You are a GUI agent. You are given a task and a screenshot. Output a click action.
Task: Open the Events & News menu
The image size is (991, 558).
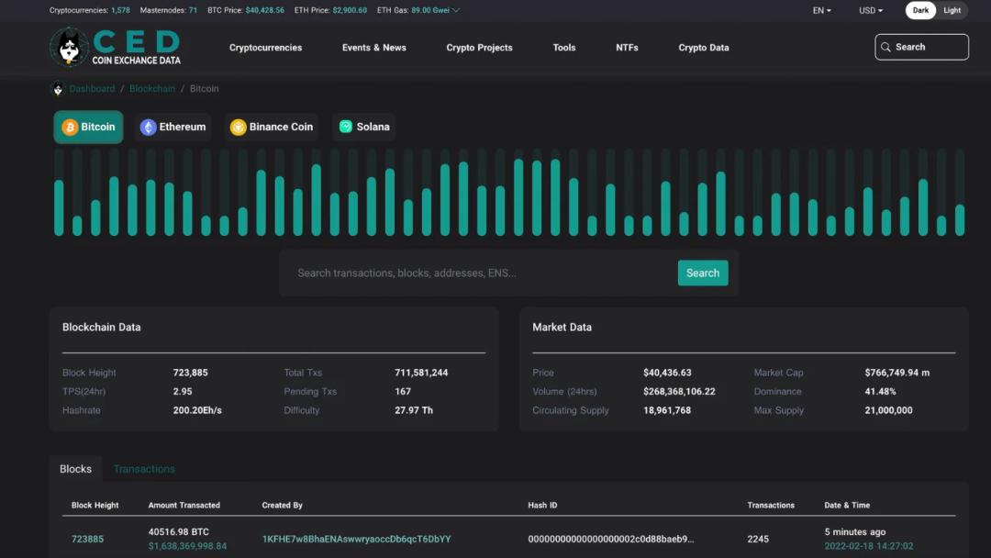[374, 48]
